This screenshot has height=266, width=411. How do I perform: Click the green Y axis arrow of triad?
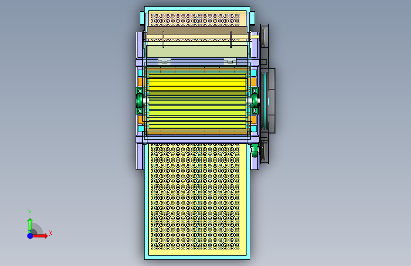[30, 226]
